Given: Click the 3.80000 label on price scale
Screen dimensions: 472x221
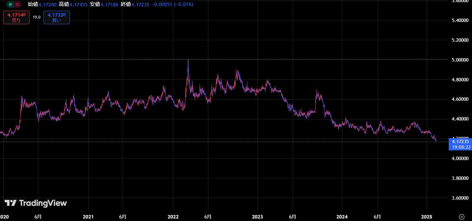Looking at the screenshot, I should coord(460,178).
